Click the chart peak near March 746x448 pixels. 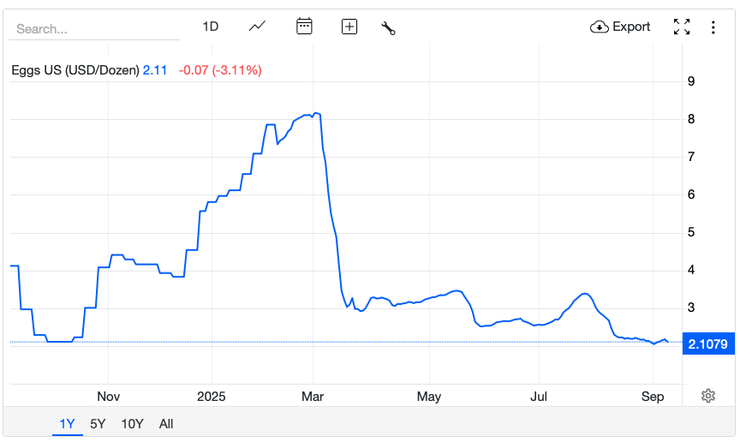click(315, 113)
